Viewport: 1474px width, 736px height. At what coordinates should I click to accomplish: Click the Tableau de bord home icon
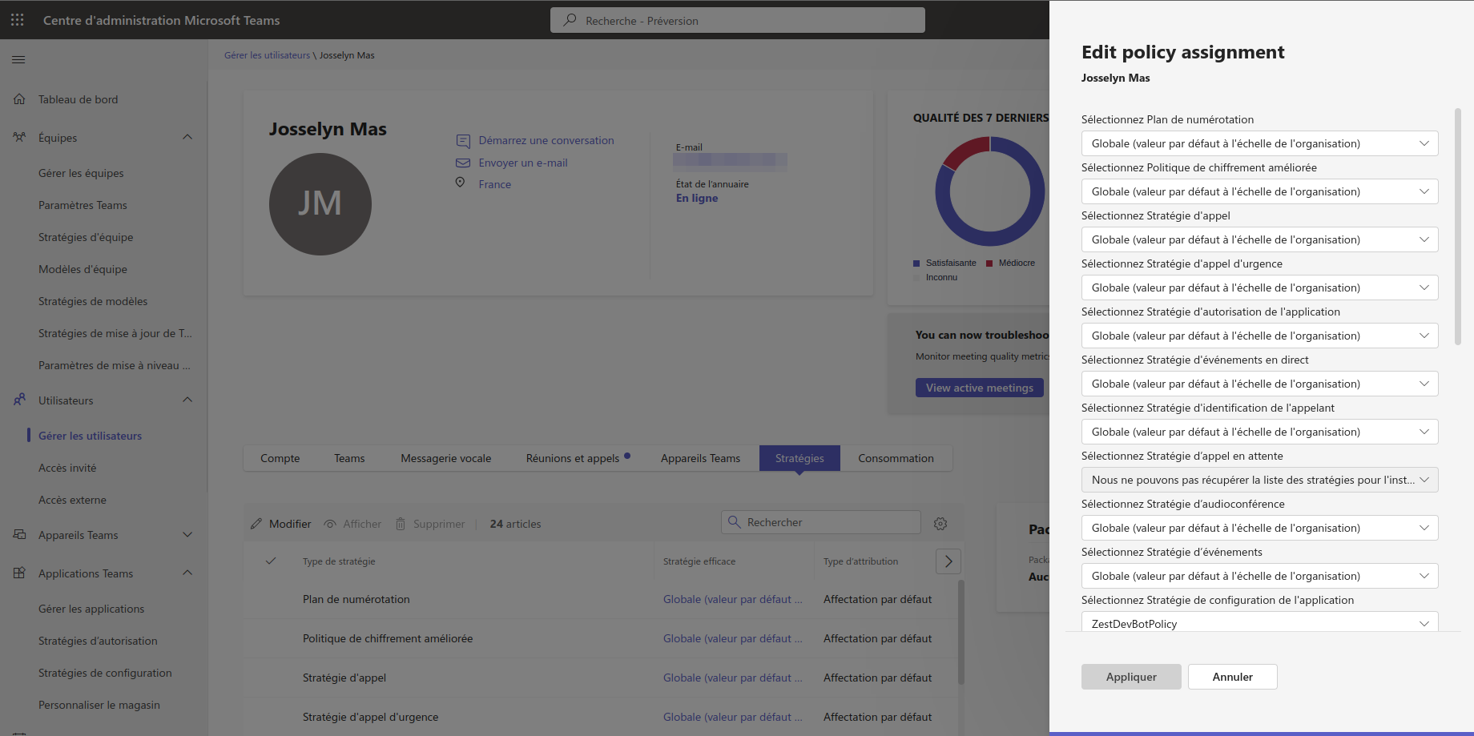19,99
